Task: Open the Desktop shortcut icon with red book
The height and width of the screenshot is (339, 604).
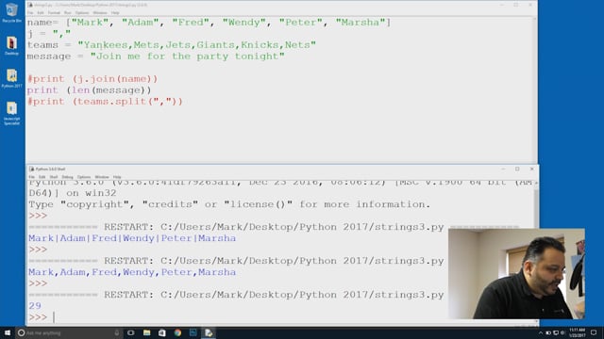Action: (11, 45)
